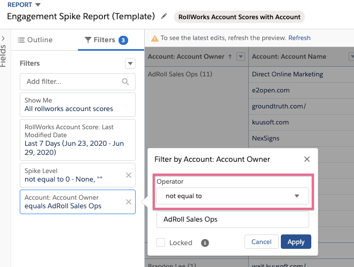This screenshot has width=354, height=267.
Task: Switch to the Filters tab
Action: coord(106,40)
